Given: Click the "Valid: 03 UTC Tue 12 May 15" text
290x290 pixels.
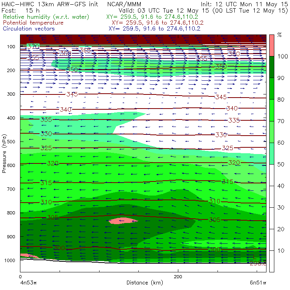Looking at the screenshot, I should coord(164,10).
